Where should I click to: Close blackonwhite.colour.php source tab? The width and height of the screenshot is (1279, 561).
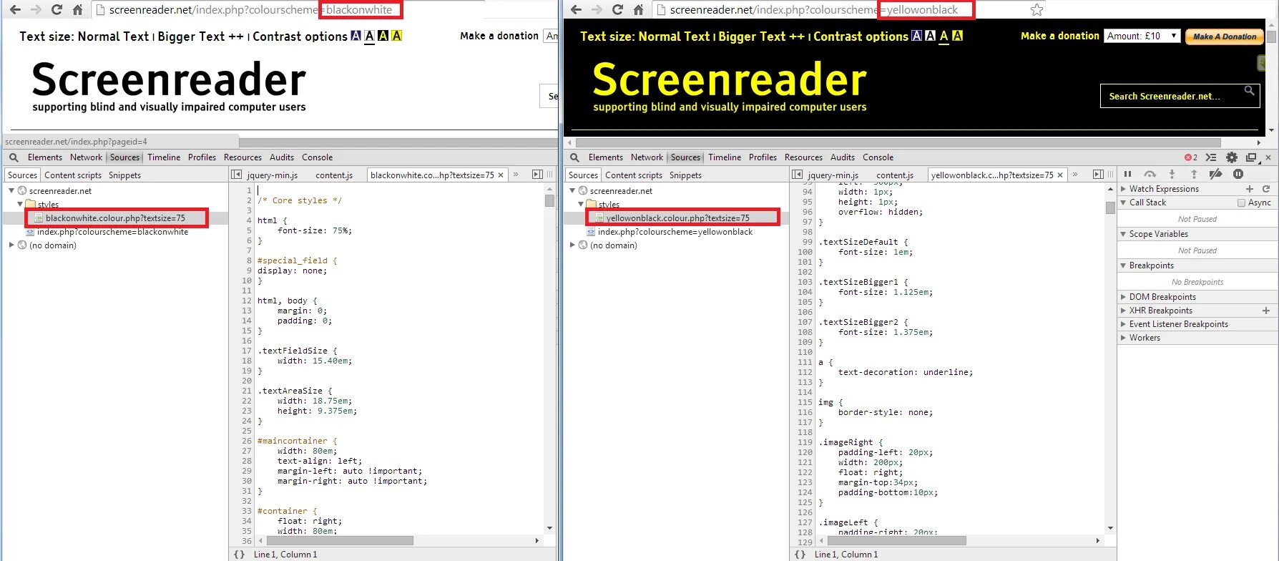coord(501,175)
